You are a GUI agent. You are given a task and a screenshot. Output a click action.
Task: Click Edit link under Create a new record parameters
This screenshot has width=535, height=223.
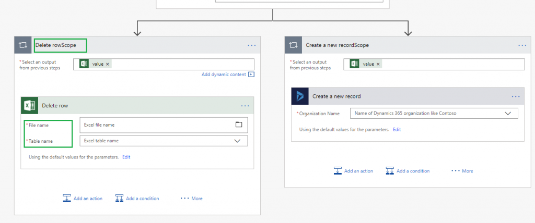click(x=397, y=129)
